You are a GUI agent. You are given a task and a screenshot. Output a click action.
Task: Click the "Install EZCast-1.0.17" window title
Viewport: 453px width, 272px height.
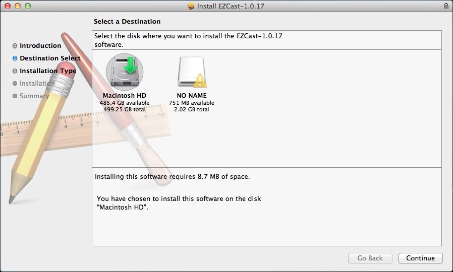pos(231,6)
